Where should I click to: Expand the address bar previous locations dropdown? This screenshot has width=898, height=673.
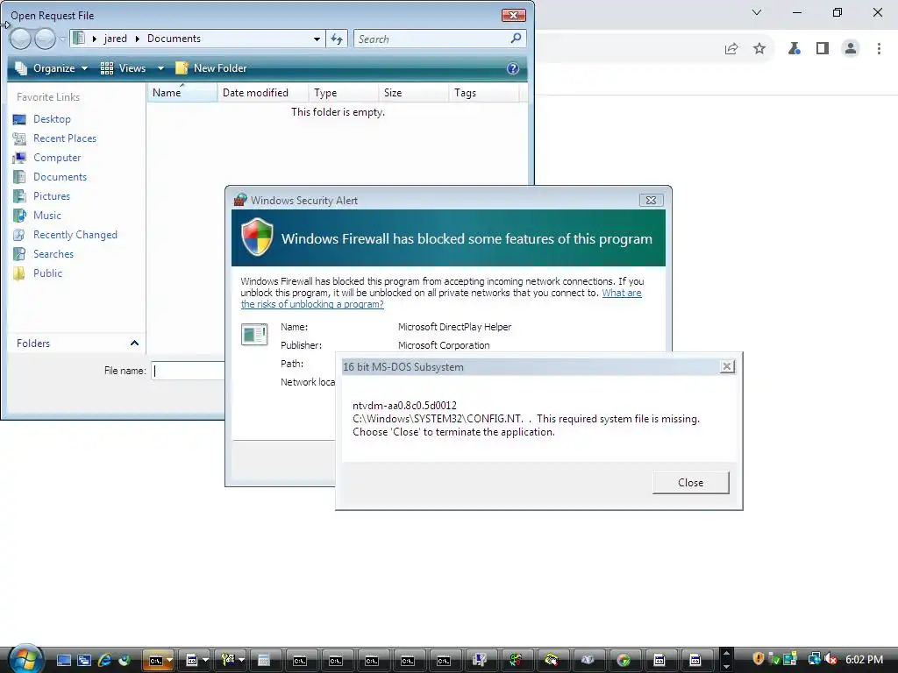coord(317,39)
